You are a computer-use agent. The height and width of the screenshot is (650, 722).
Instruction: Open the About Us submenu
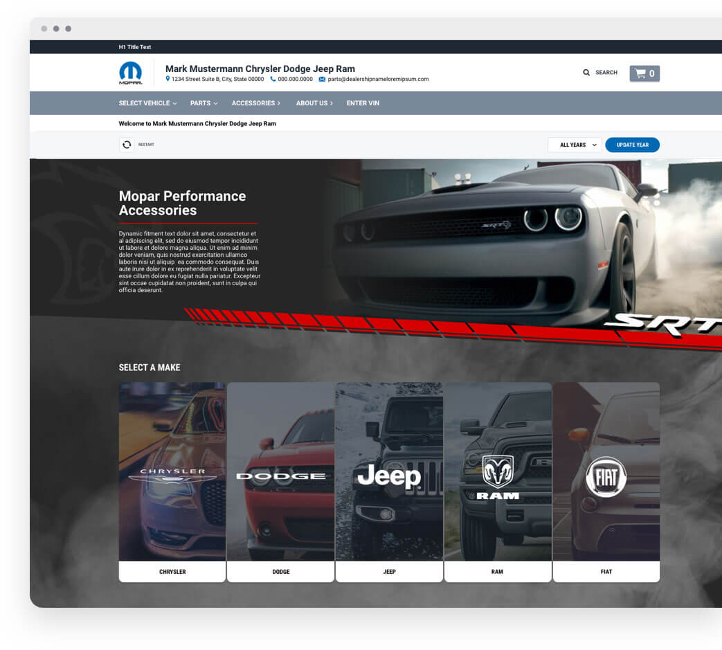314,103
